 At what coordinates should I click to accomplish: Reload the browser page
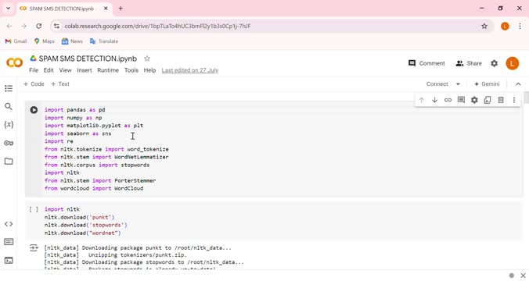(x=39, y=26)
